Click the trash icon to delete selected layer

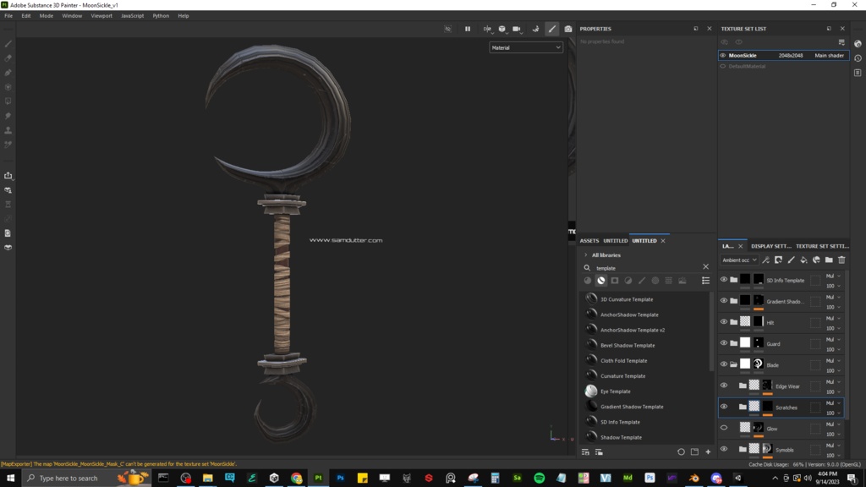[x=841, y=260]
